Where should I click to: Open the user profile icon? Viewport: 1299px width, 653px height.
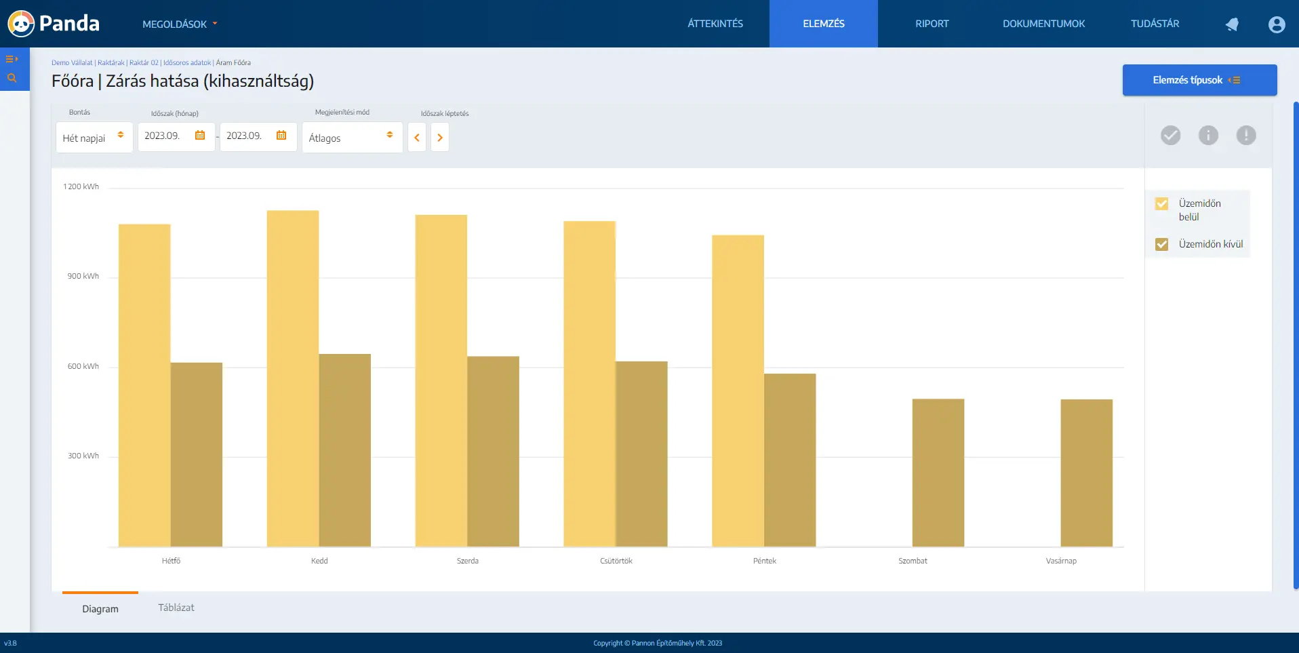1277,24
